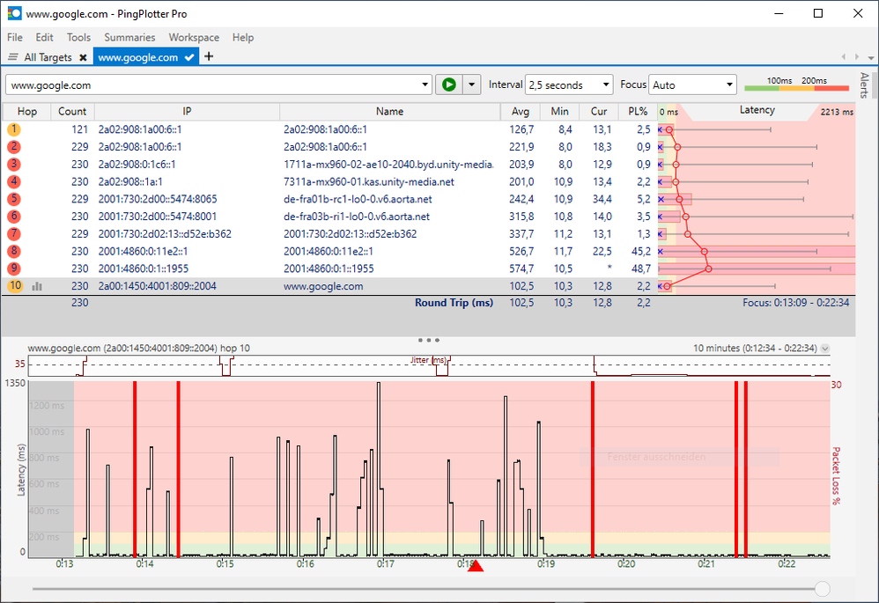The width and height of the screenshot is (879, 603).
Task: Open the Focus dropdown set to Auto
Action: pyautogui.click(x=692, y=85)
